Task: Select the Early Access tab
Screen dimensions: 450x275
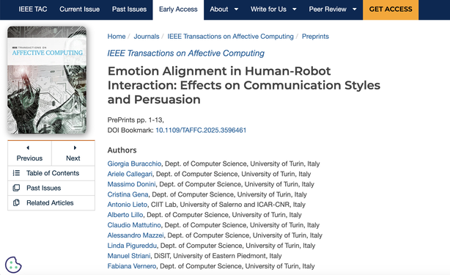Action: [178, 10]
